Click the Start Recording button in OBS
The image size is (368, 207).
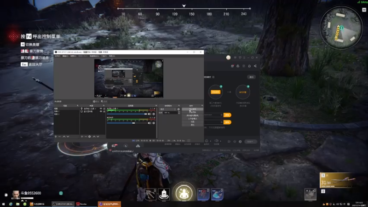192,112
